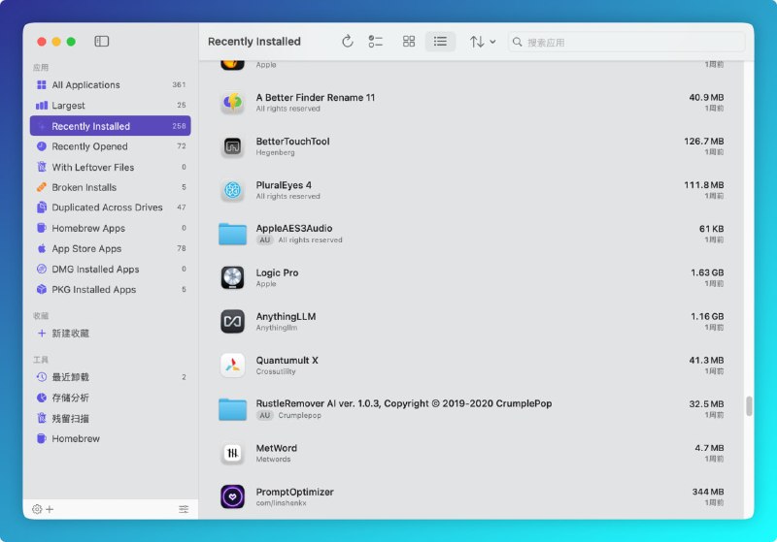Open All Applications category

point(110,84)
